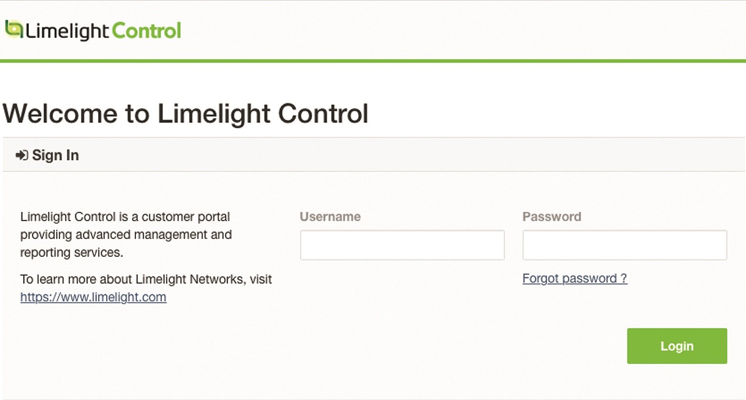Click inside the Username field
The image size is (746, 400).
point(402,245)
